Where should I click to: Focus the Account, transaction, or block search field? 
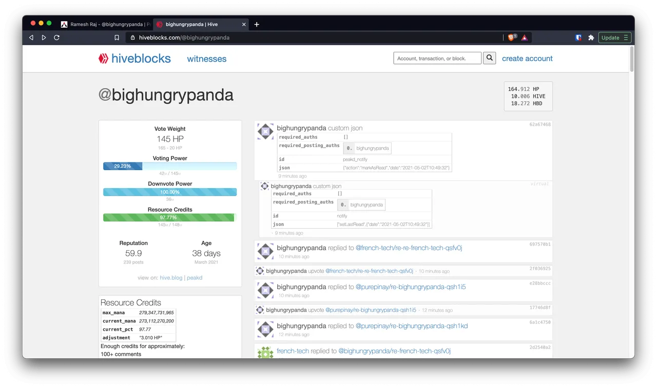coord(437,58)
